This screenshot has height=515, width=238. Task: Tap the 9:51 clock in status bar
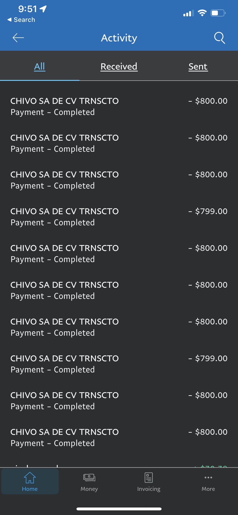pos(28,9)
